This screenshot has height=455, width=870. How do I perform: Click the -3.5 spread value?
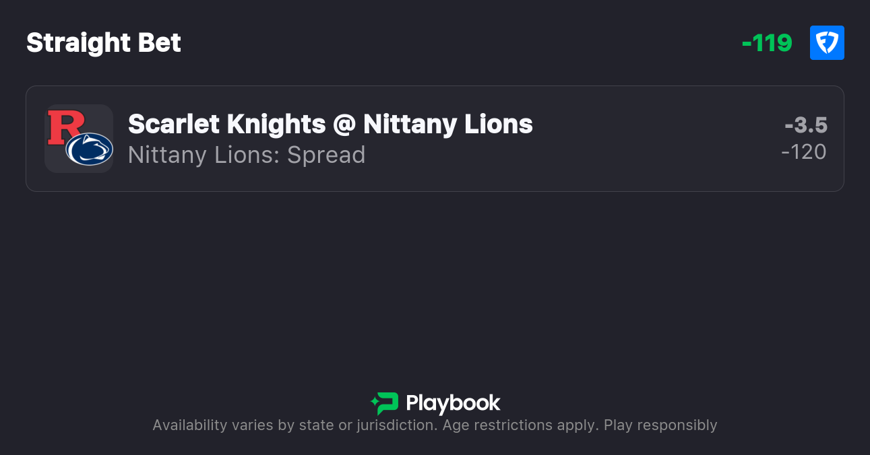(806, 125)
